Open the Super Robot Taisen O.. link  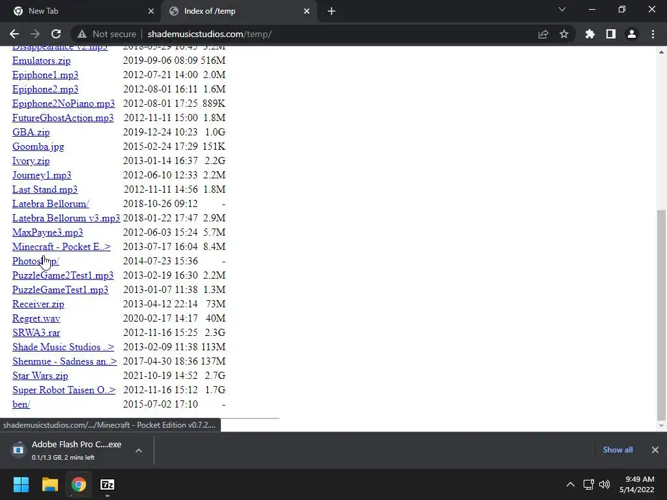[x=64, y=391]
